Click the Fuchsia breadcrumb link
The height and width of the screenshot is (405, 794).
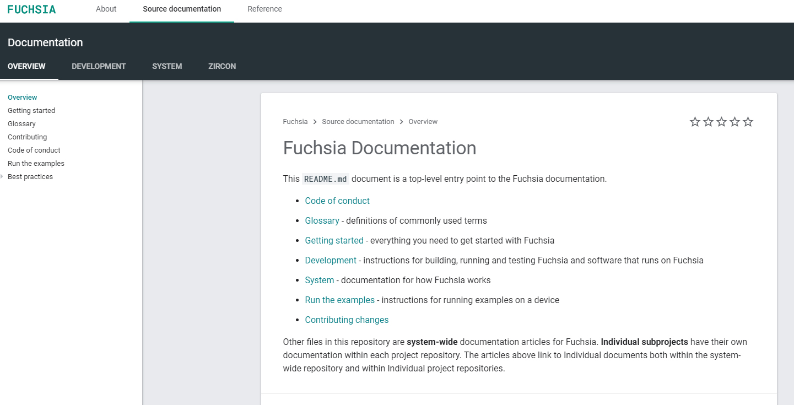[295, 122]
